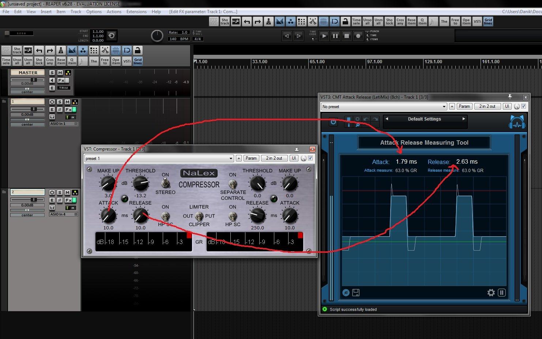Click the save disk icon in the CMT plugin
542x339 pixels.
click(356, 293)
